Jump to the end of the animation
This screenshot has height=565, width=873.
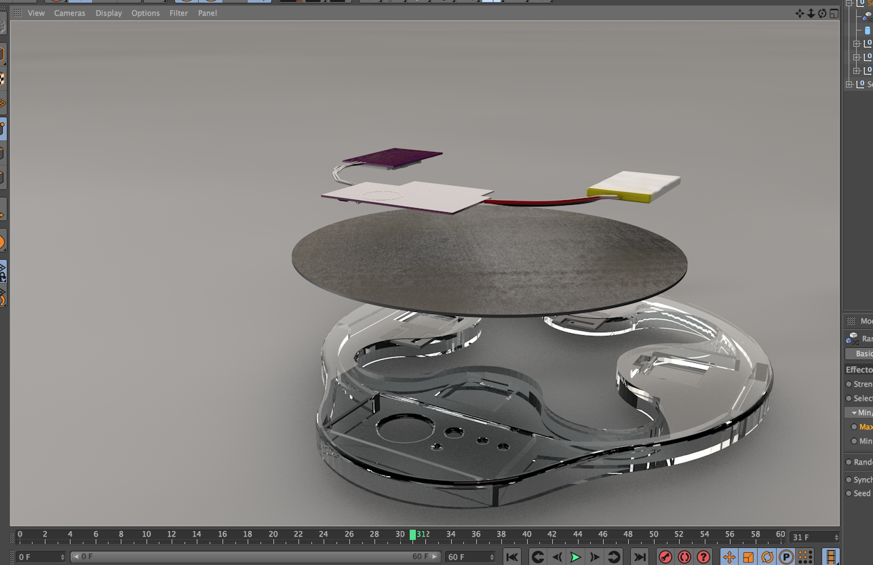pos(639,557)
